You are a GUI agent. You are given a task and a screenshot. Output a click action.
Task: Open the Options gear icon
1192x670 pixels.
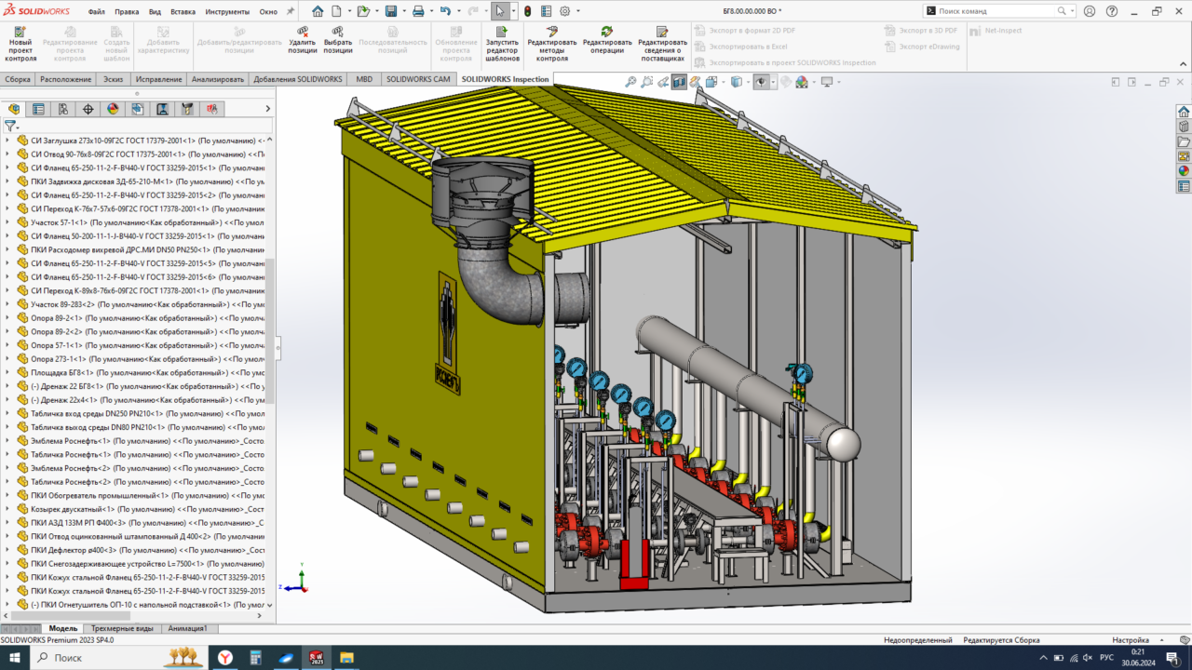click(564, 12)
